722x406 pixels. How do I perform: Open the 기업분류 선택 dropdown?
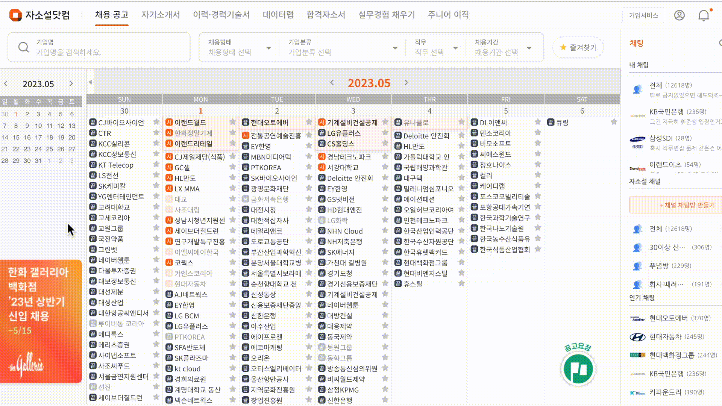point(343,47)
